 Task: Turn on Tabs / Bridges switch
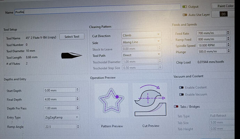click(176, 106)
